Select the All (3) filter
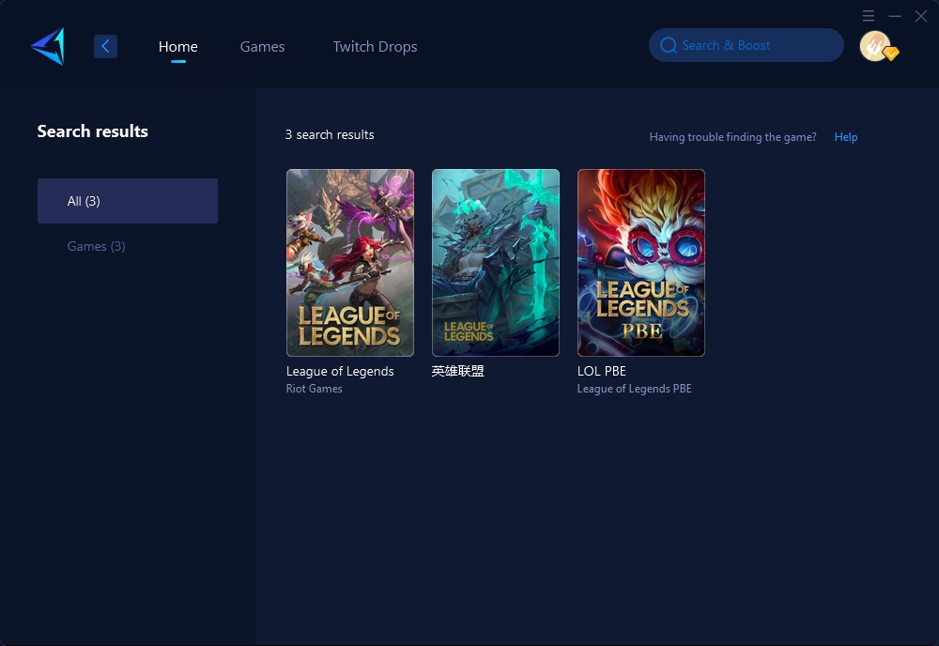The width and height of the screenshot is (939, 646). point(128,201)
